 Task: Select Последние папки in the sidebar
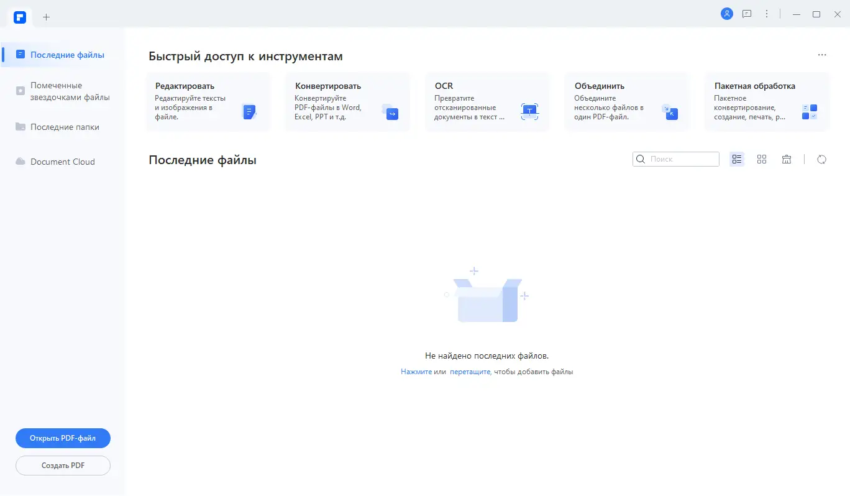click(x=63, y=126)
